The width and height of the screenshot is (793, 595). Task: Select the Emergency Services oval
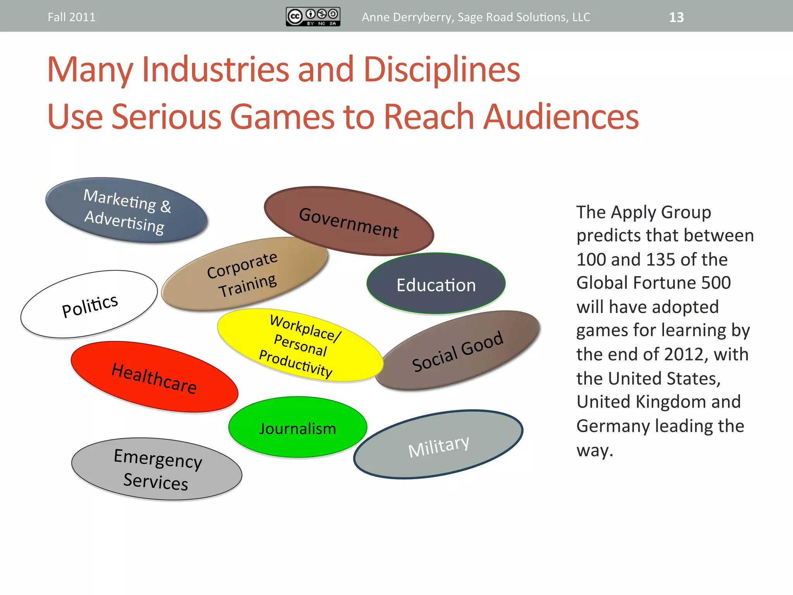[157, 469]
